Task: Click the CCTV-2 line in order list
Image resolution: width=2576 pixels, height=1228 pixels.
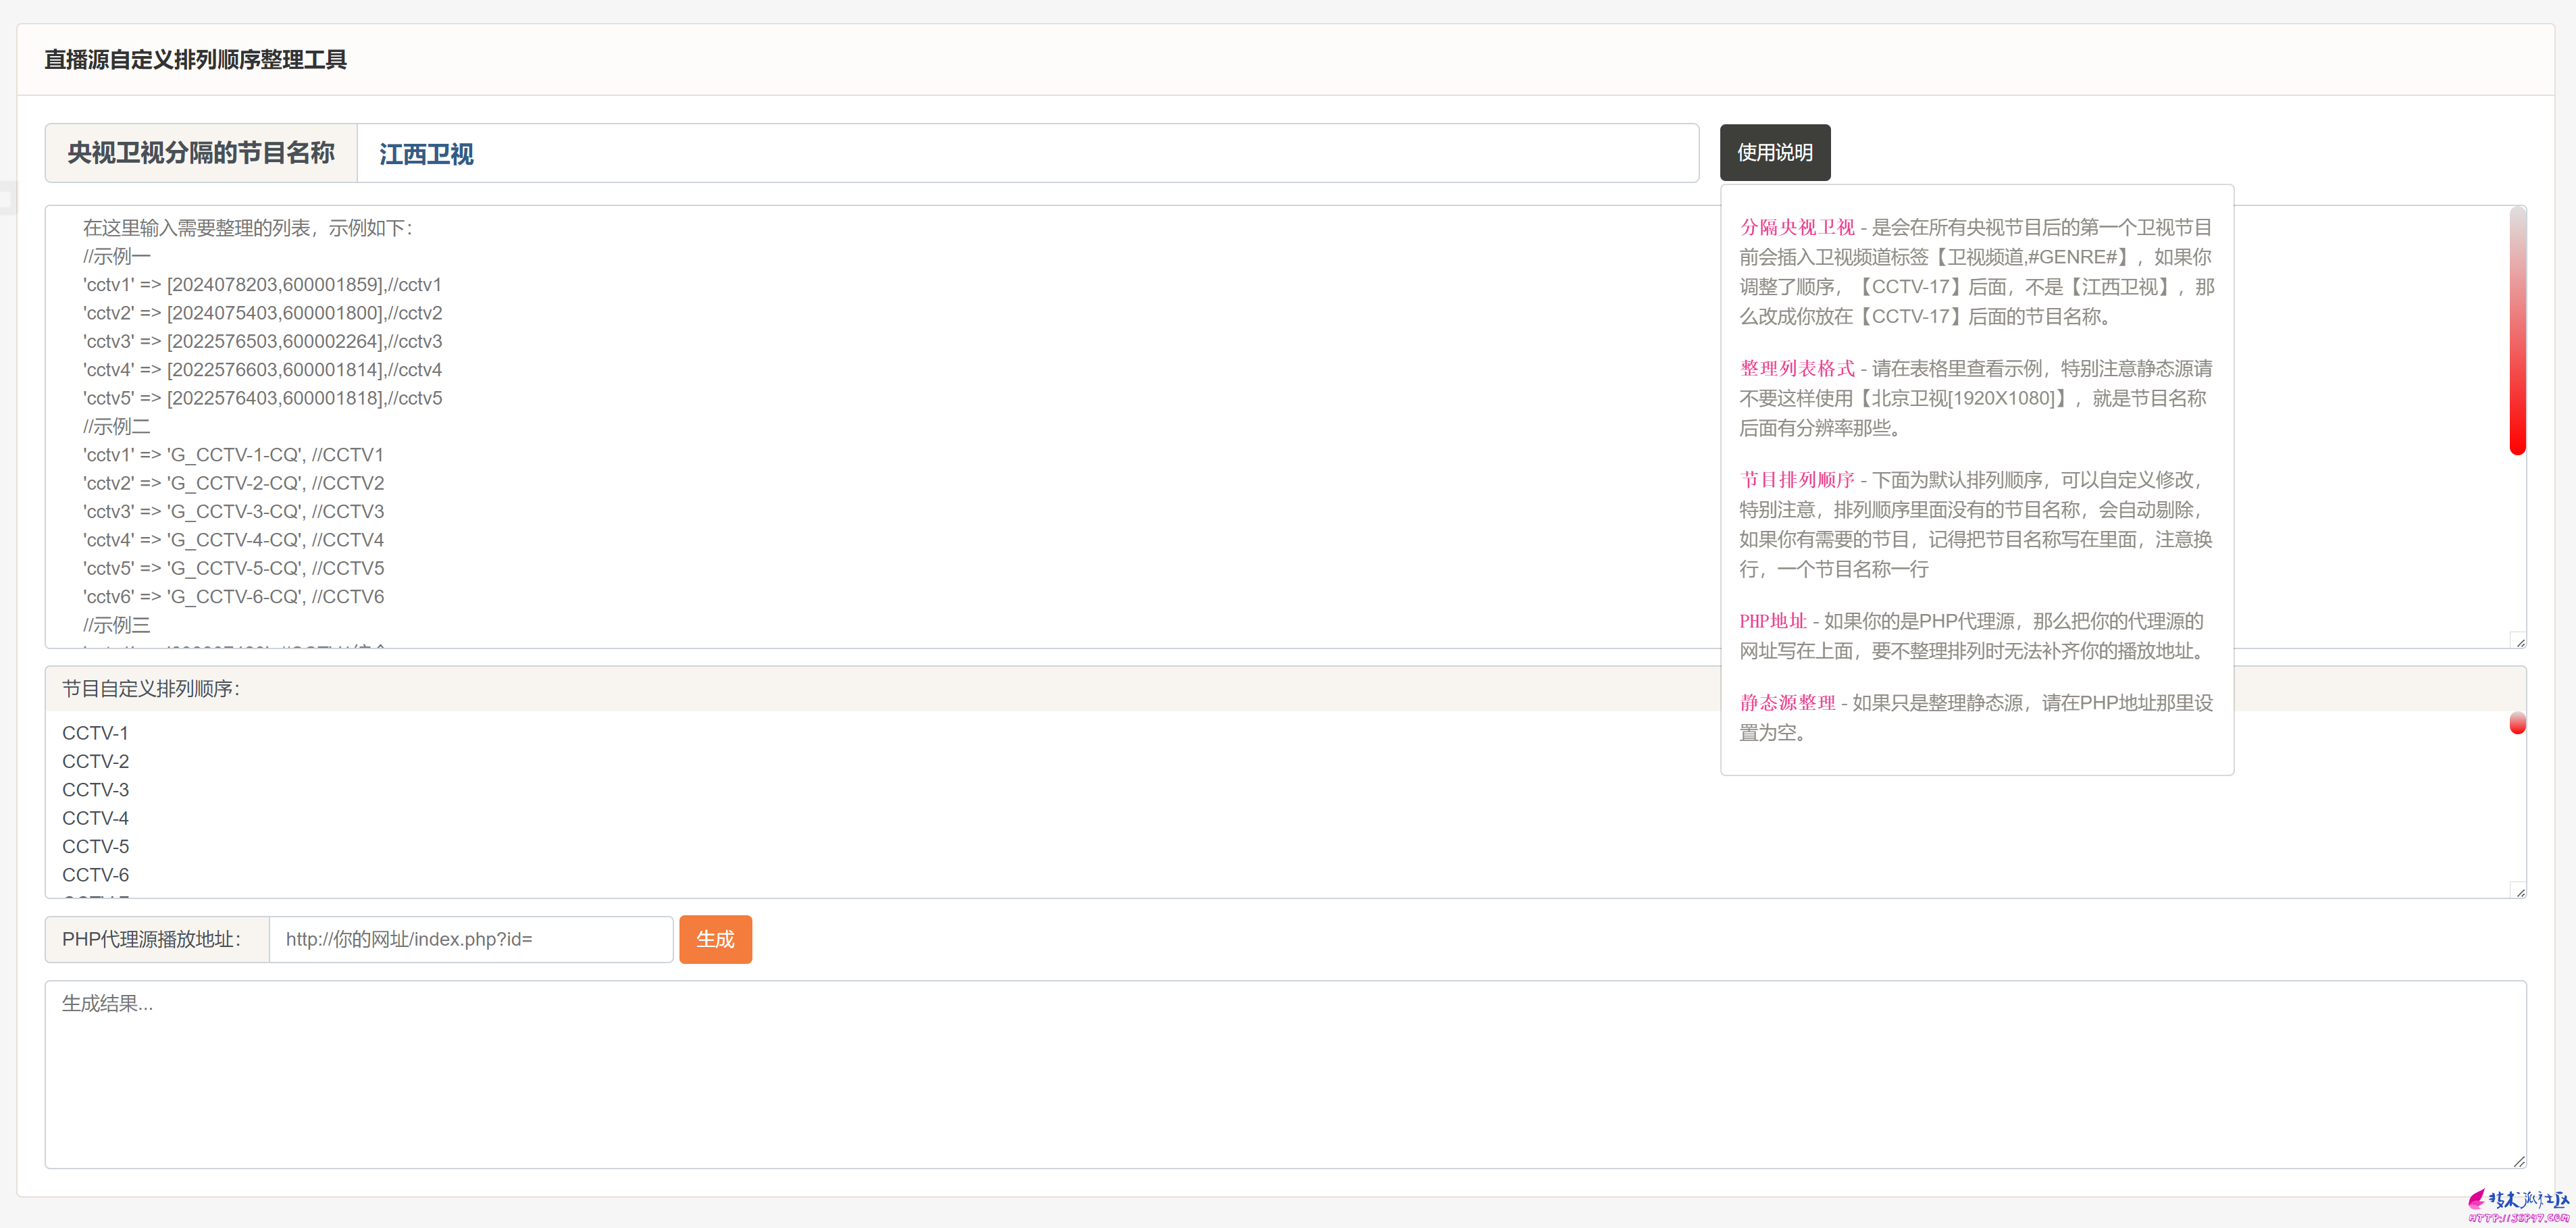Action: (95, 761)
